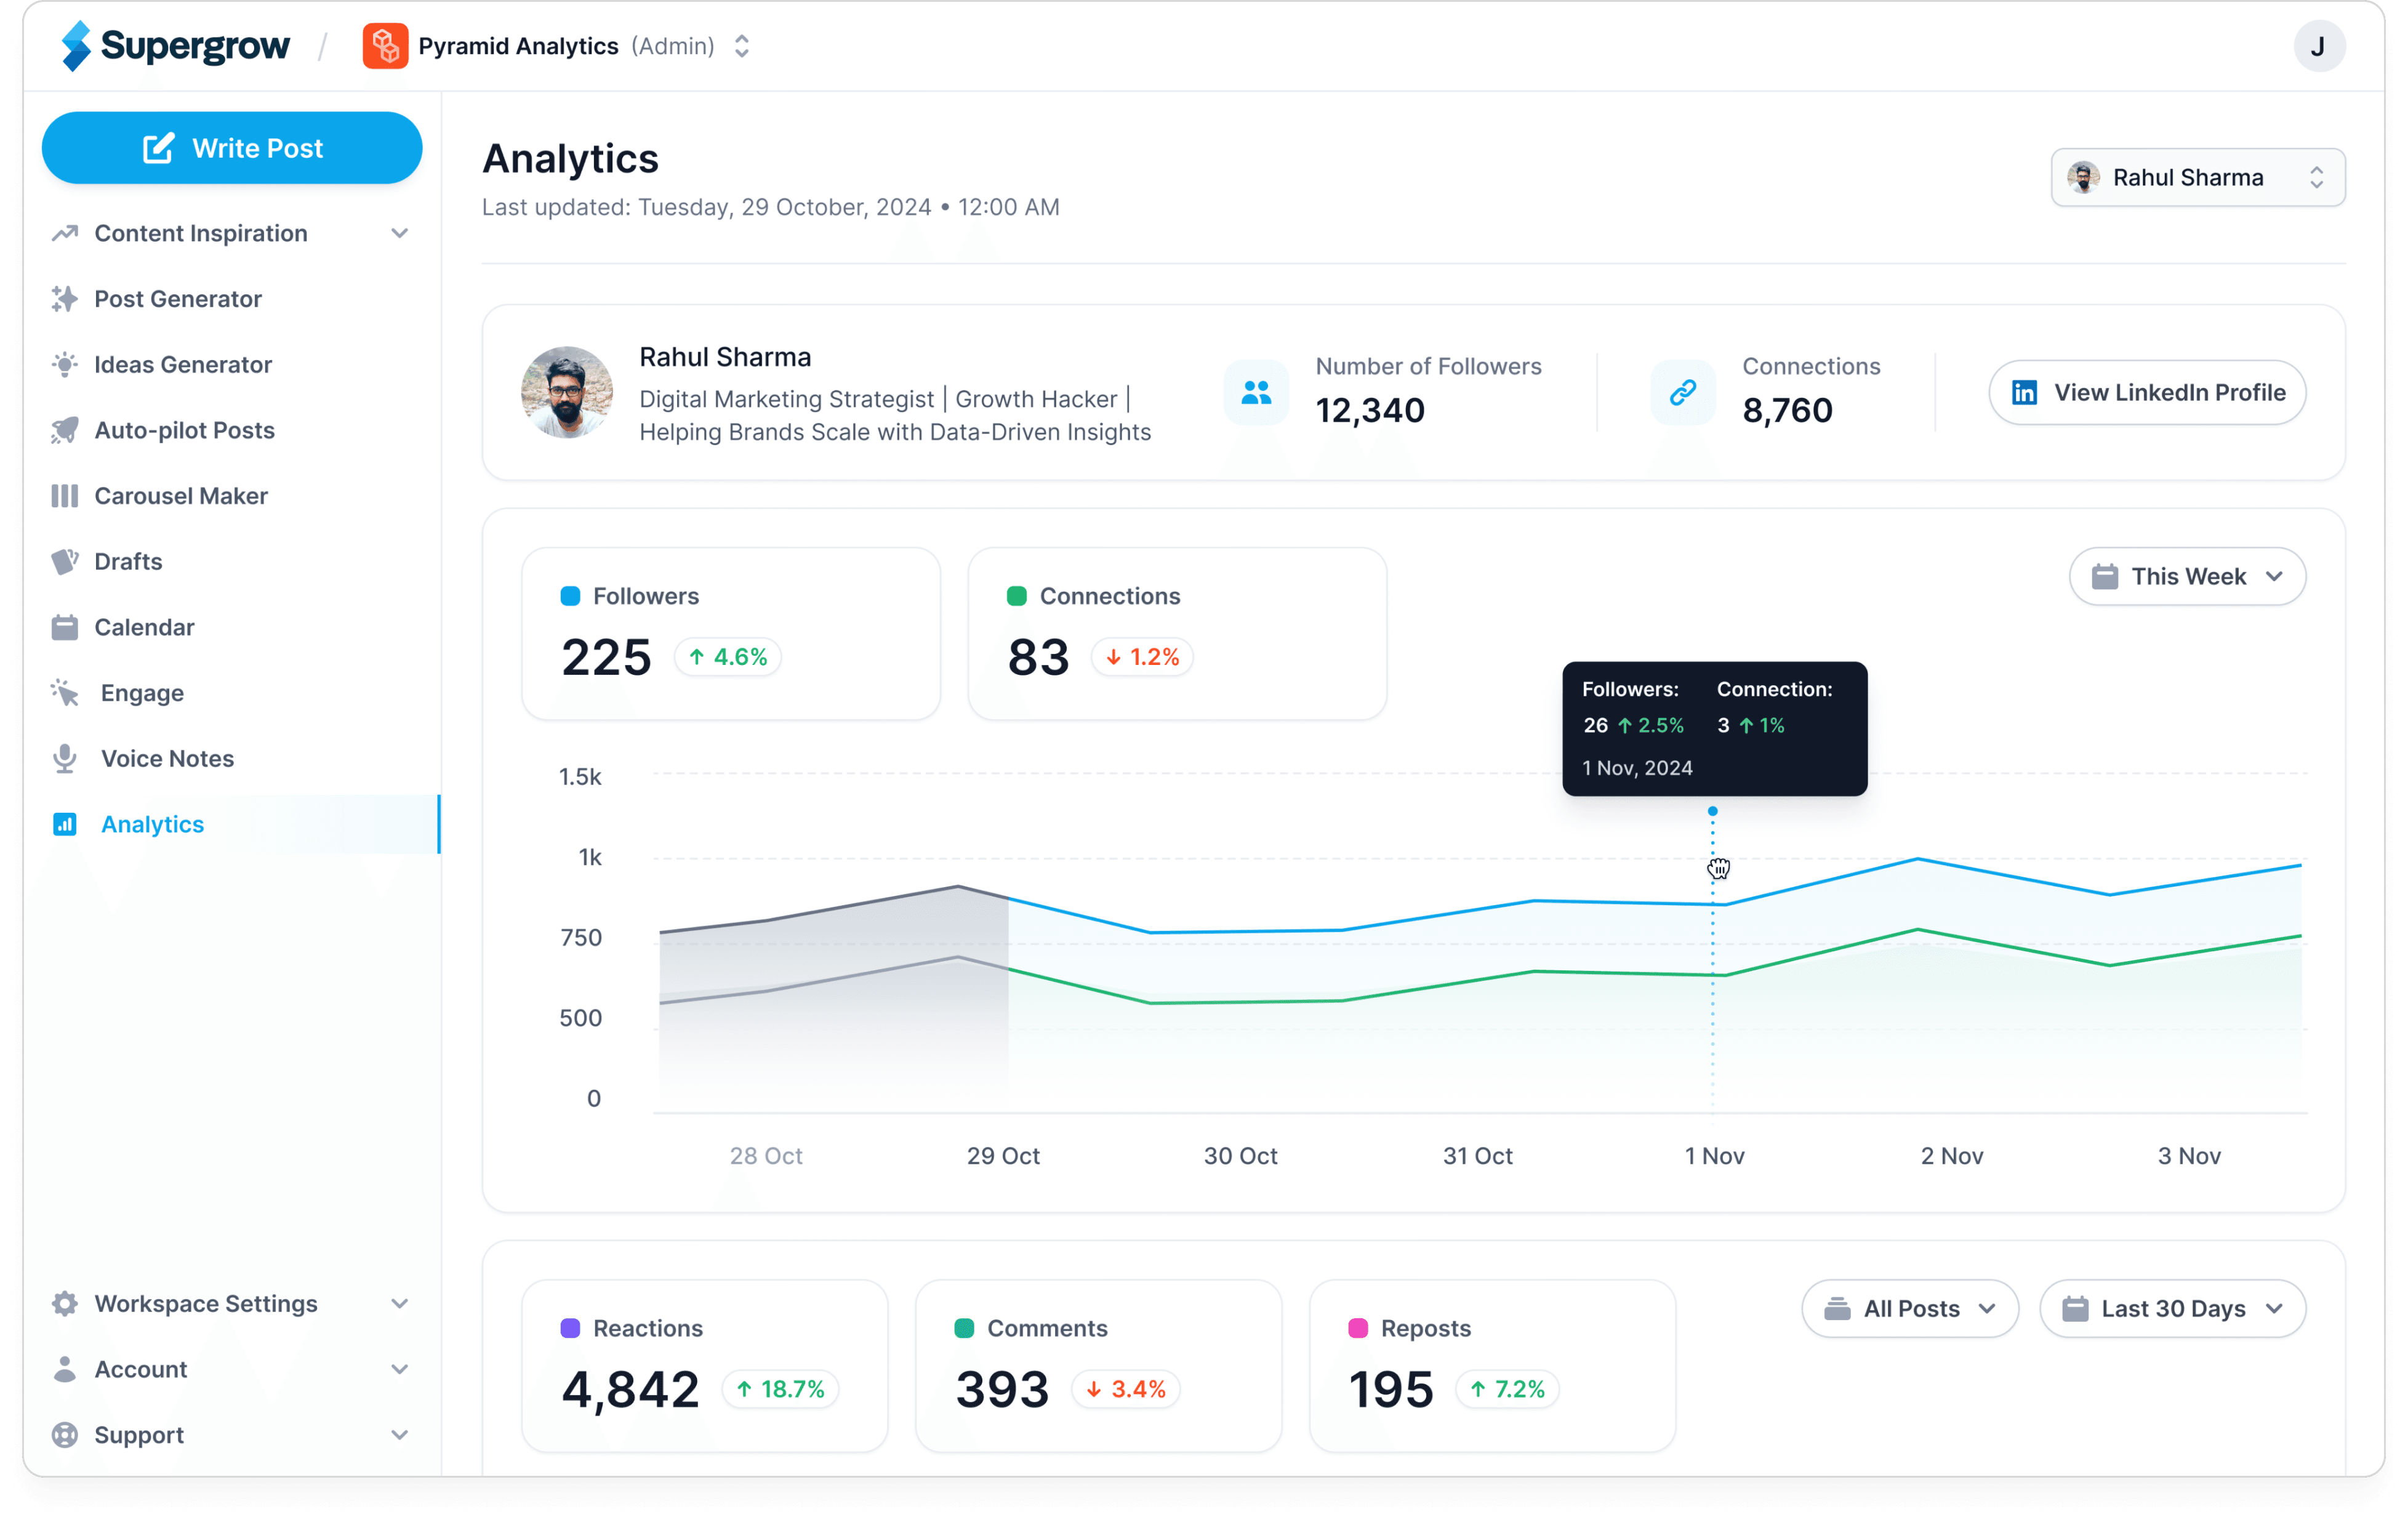
Task: Expand the Content Inspiration chevron
Action: coord(399,234)
